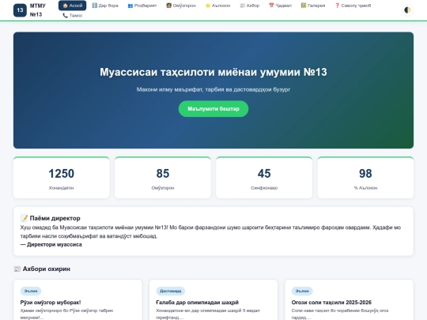Open the Тамос contact tab
This screenshot has width=427, height=320.
tap(73, 16)
